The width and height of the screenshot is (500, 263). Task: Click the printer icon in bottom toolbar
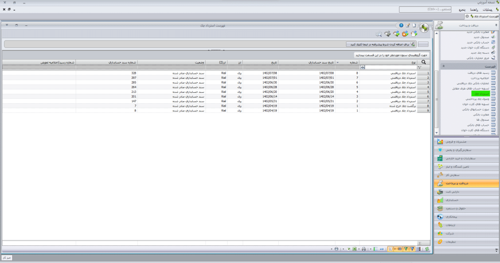click(364, 249)
